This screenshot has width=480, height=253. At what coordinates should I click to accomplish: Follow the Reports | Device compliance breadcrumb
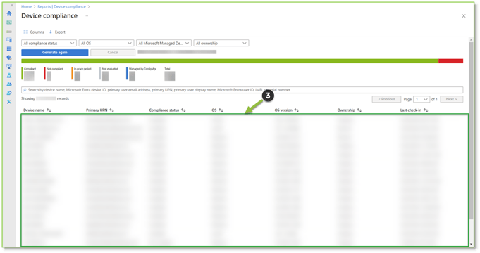click(61, 6)
